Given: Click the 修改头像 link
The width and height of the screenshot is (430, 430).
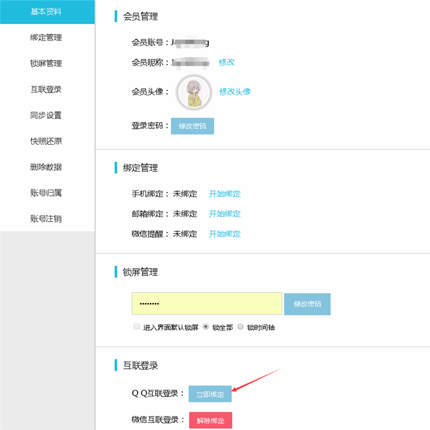Looking at the screenshot, I should (235, 91).
